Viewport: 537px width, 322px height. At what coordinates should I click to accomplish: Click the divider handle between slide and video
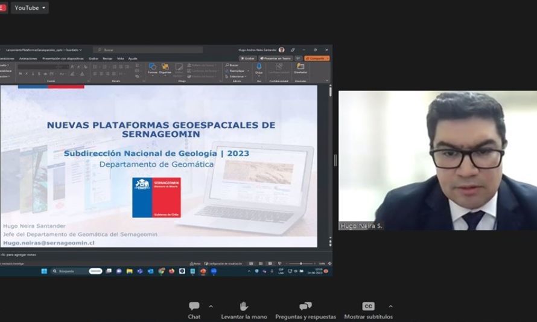point(335,161)
